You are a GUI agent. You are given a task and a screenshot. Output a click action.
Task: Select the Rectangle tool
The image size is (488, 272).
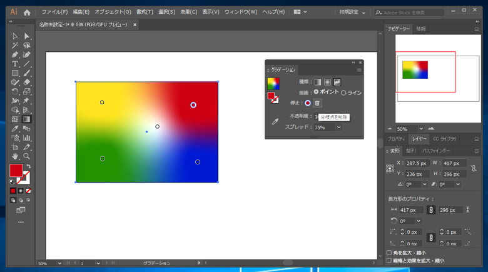(x=14, y=73)
